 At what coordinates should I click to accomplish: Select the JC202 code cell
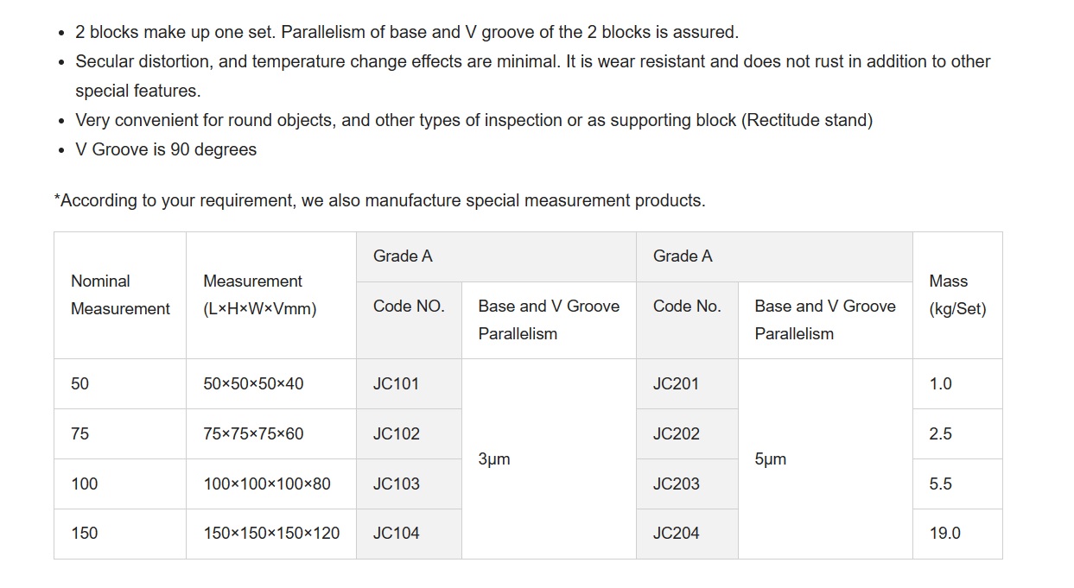click(687, 434)
